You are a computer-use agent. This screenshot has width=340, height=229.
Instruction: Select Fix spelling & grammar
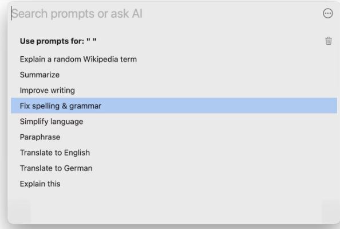174,106
